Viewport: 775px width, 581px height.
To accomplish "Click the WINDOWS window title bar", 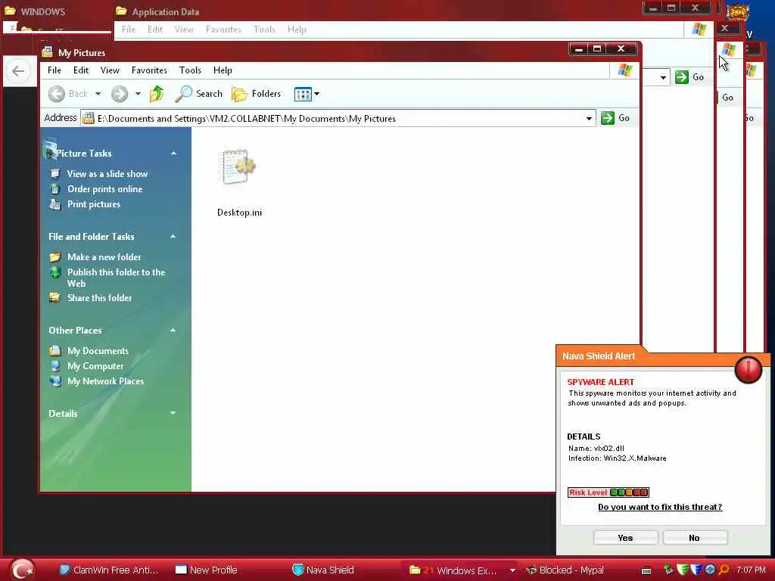I will click(57, 11).
